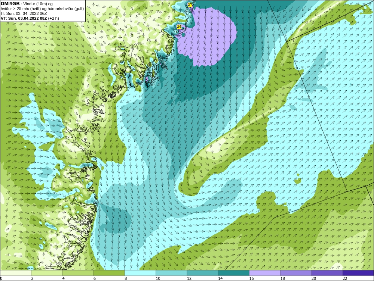Select the 20–22 m/s violet swatch
Viewport: 374px width, 281px height.
point(327,273)
